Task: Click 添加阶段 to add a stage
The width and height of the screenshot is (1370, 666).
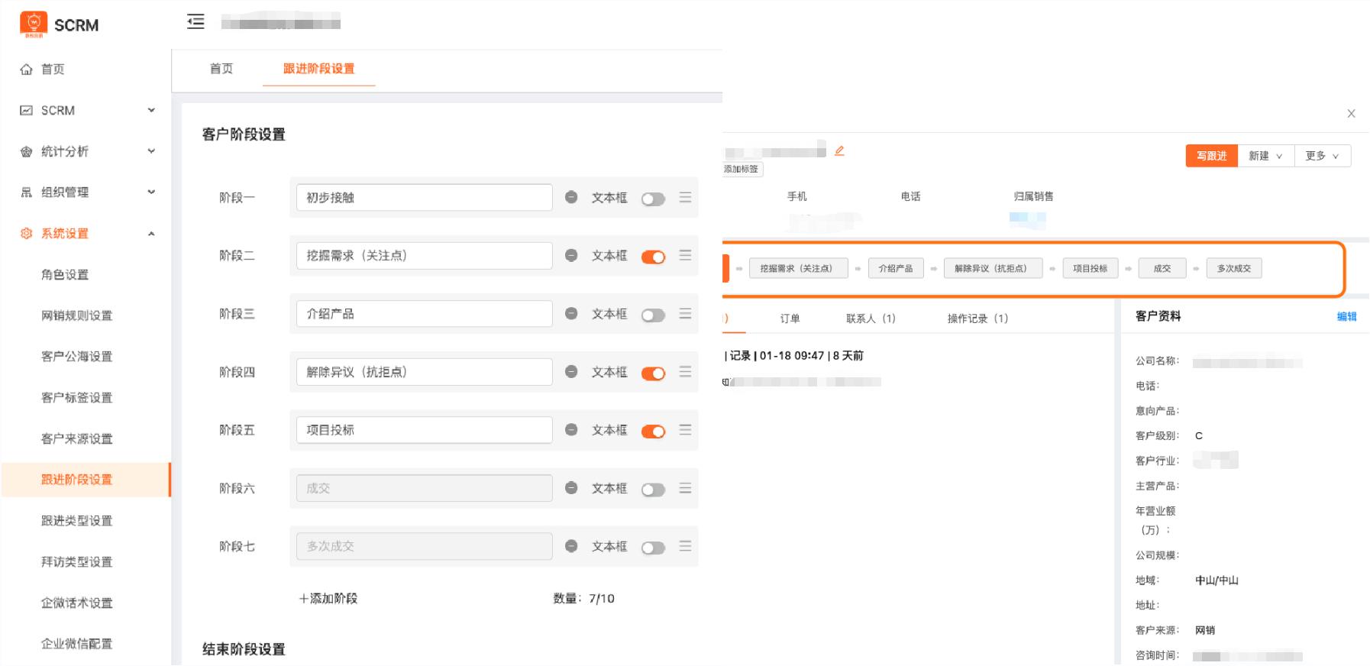Action: [x=328, y=599]
